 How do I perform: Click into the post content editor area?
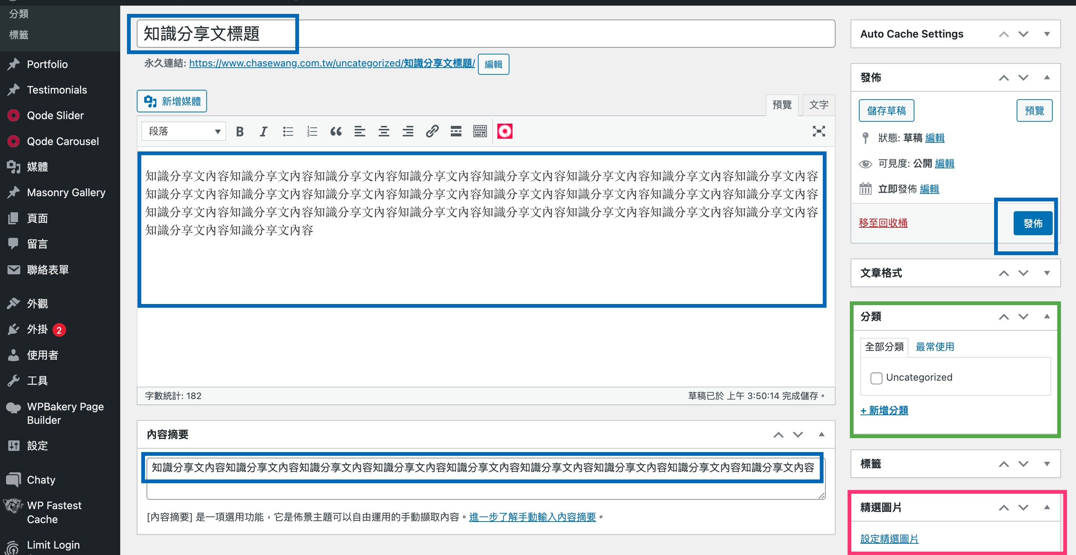486,268
